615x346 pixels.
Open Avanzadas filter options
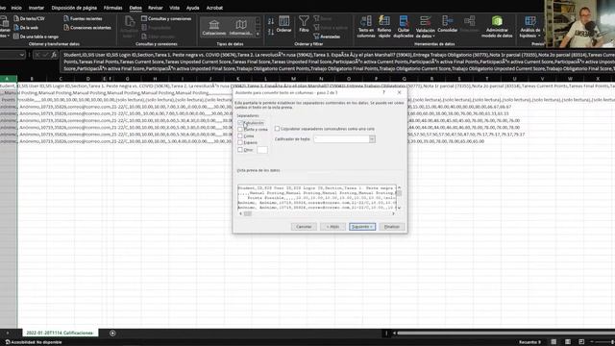tap(327, 37)
